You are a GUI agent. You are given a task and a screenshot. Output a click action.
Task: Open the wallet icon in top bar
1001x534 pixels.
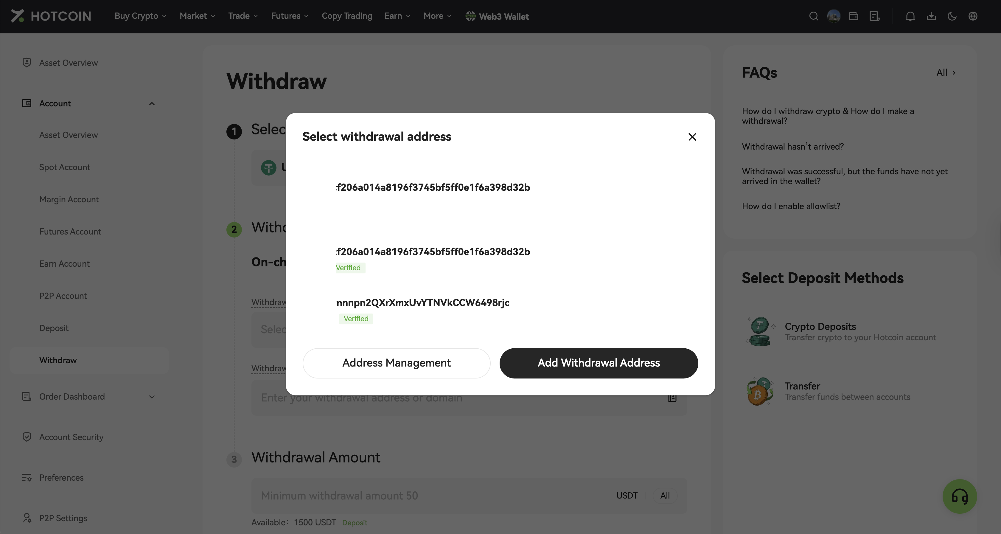pyautogui.click(x=854, y=16)
